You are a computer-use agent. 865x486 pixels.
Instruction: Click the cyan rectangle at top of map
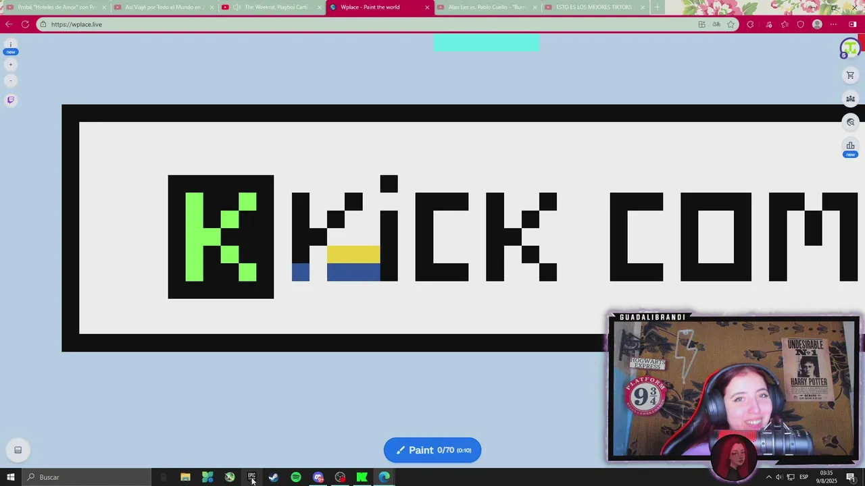click(x=487, y=43)
